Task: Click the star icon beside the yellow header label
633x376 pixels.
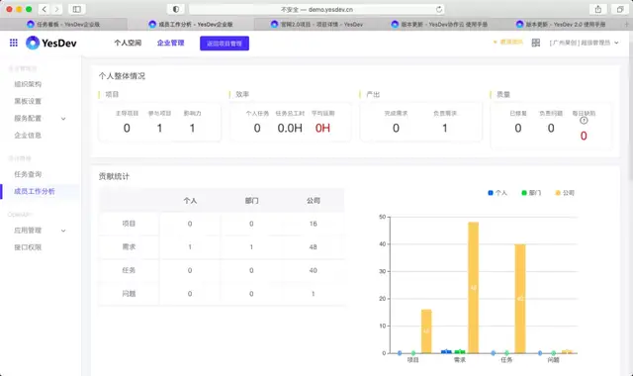Action: tap(495, 42)
